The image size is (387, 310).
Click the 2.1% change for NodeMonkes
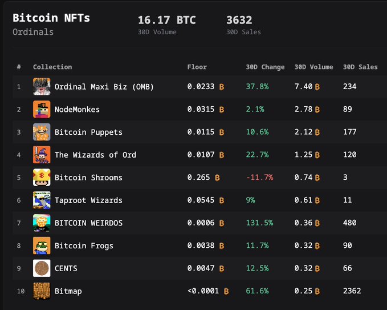(255, 109)
